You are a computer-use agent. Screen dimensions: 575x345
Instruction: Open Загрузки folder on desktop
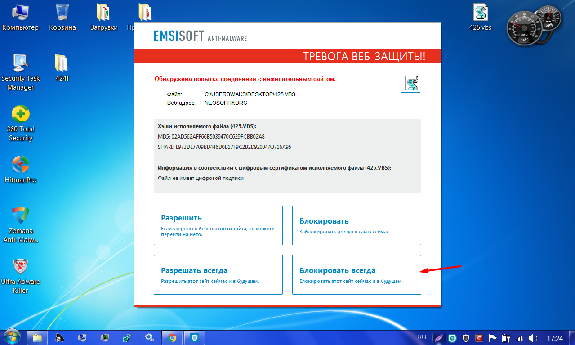104,18
